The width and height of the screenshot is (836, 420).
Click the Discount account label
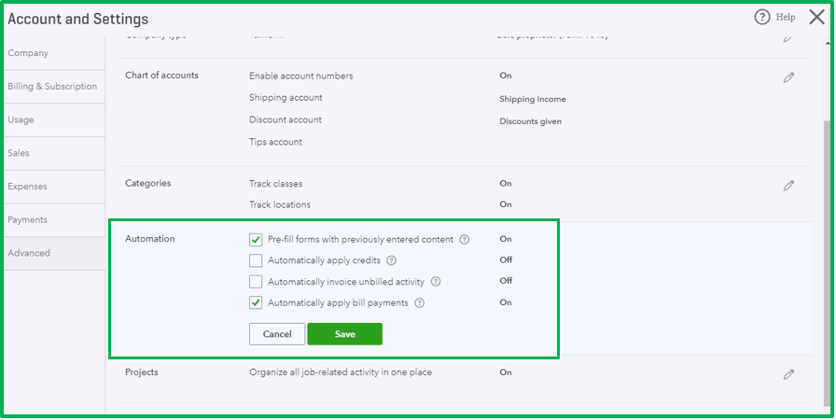coord(286,119)
